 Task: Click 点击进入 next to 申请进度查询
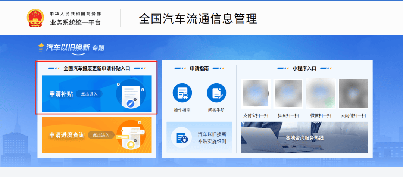click(101, 135)
